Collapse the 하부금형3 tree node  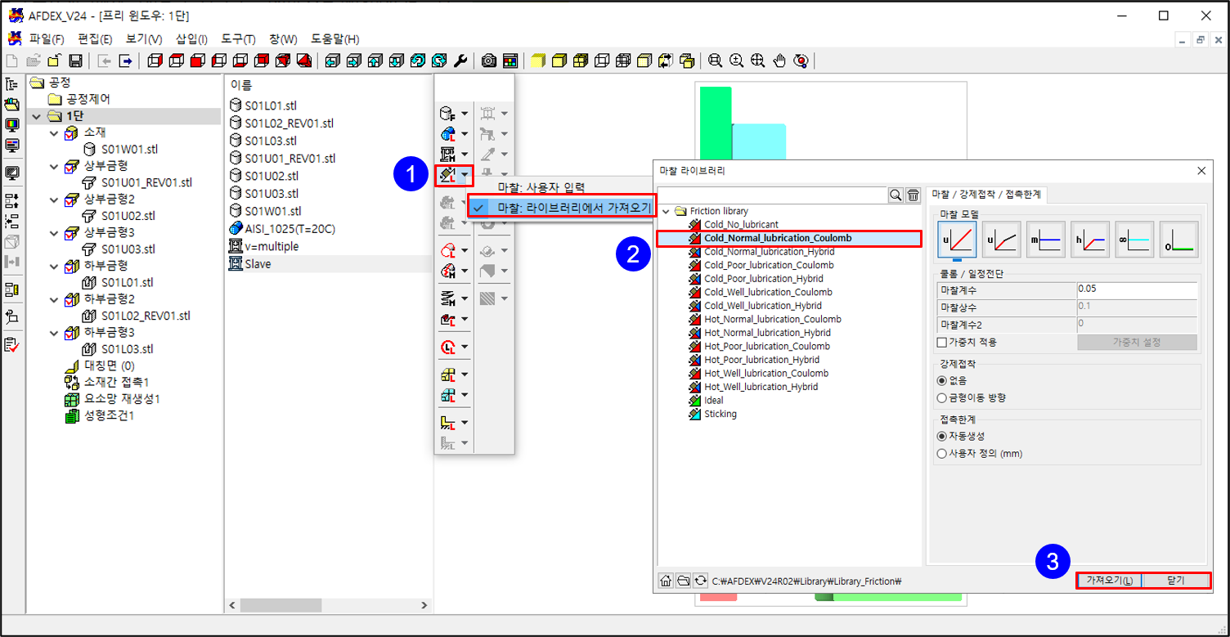coord(54,334)
